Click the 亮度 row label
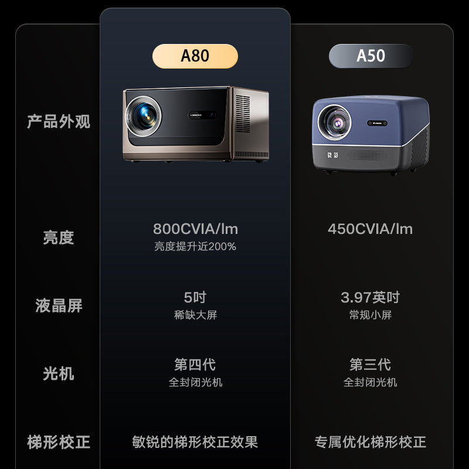 [59, 237]
